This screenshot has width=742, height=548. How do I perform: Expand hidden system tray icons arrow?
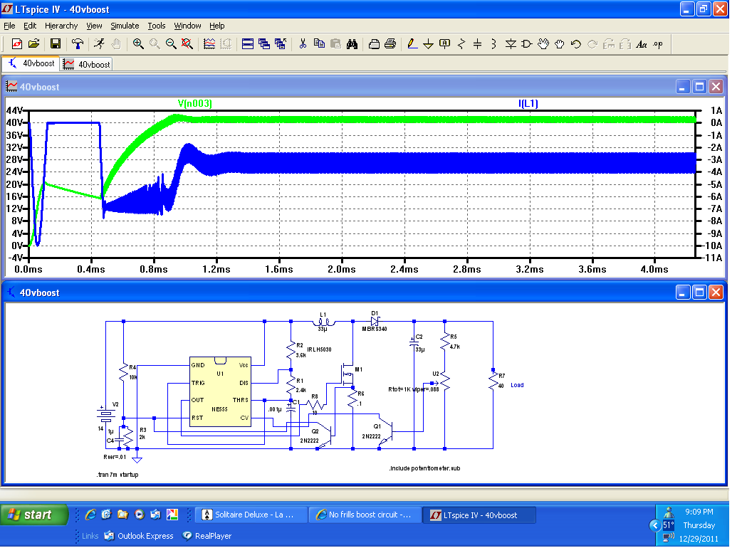(655, 525)
